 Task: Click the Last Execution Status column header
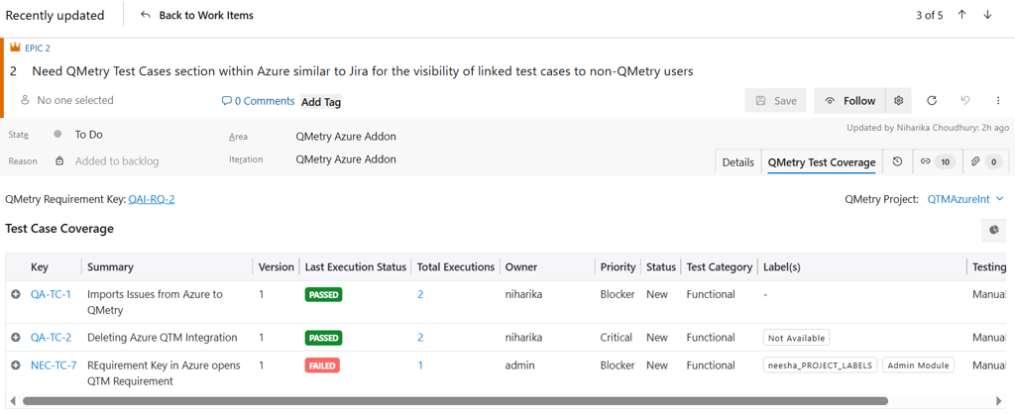tap(356, 267)
